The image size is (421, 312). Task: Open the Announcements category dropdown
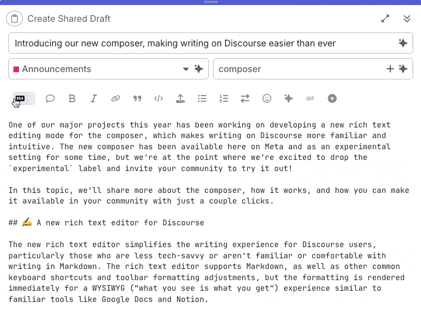point(186,69)
